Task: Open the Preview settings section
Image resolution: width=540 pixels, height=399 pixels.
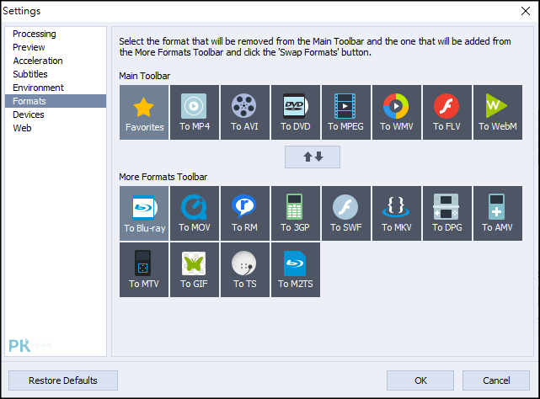Action: (56, 47)
